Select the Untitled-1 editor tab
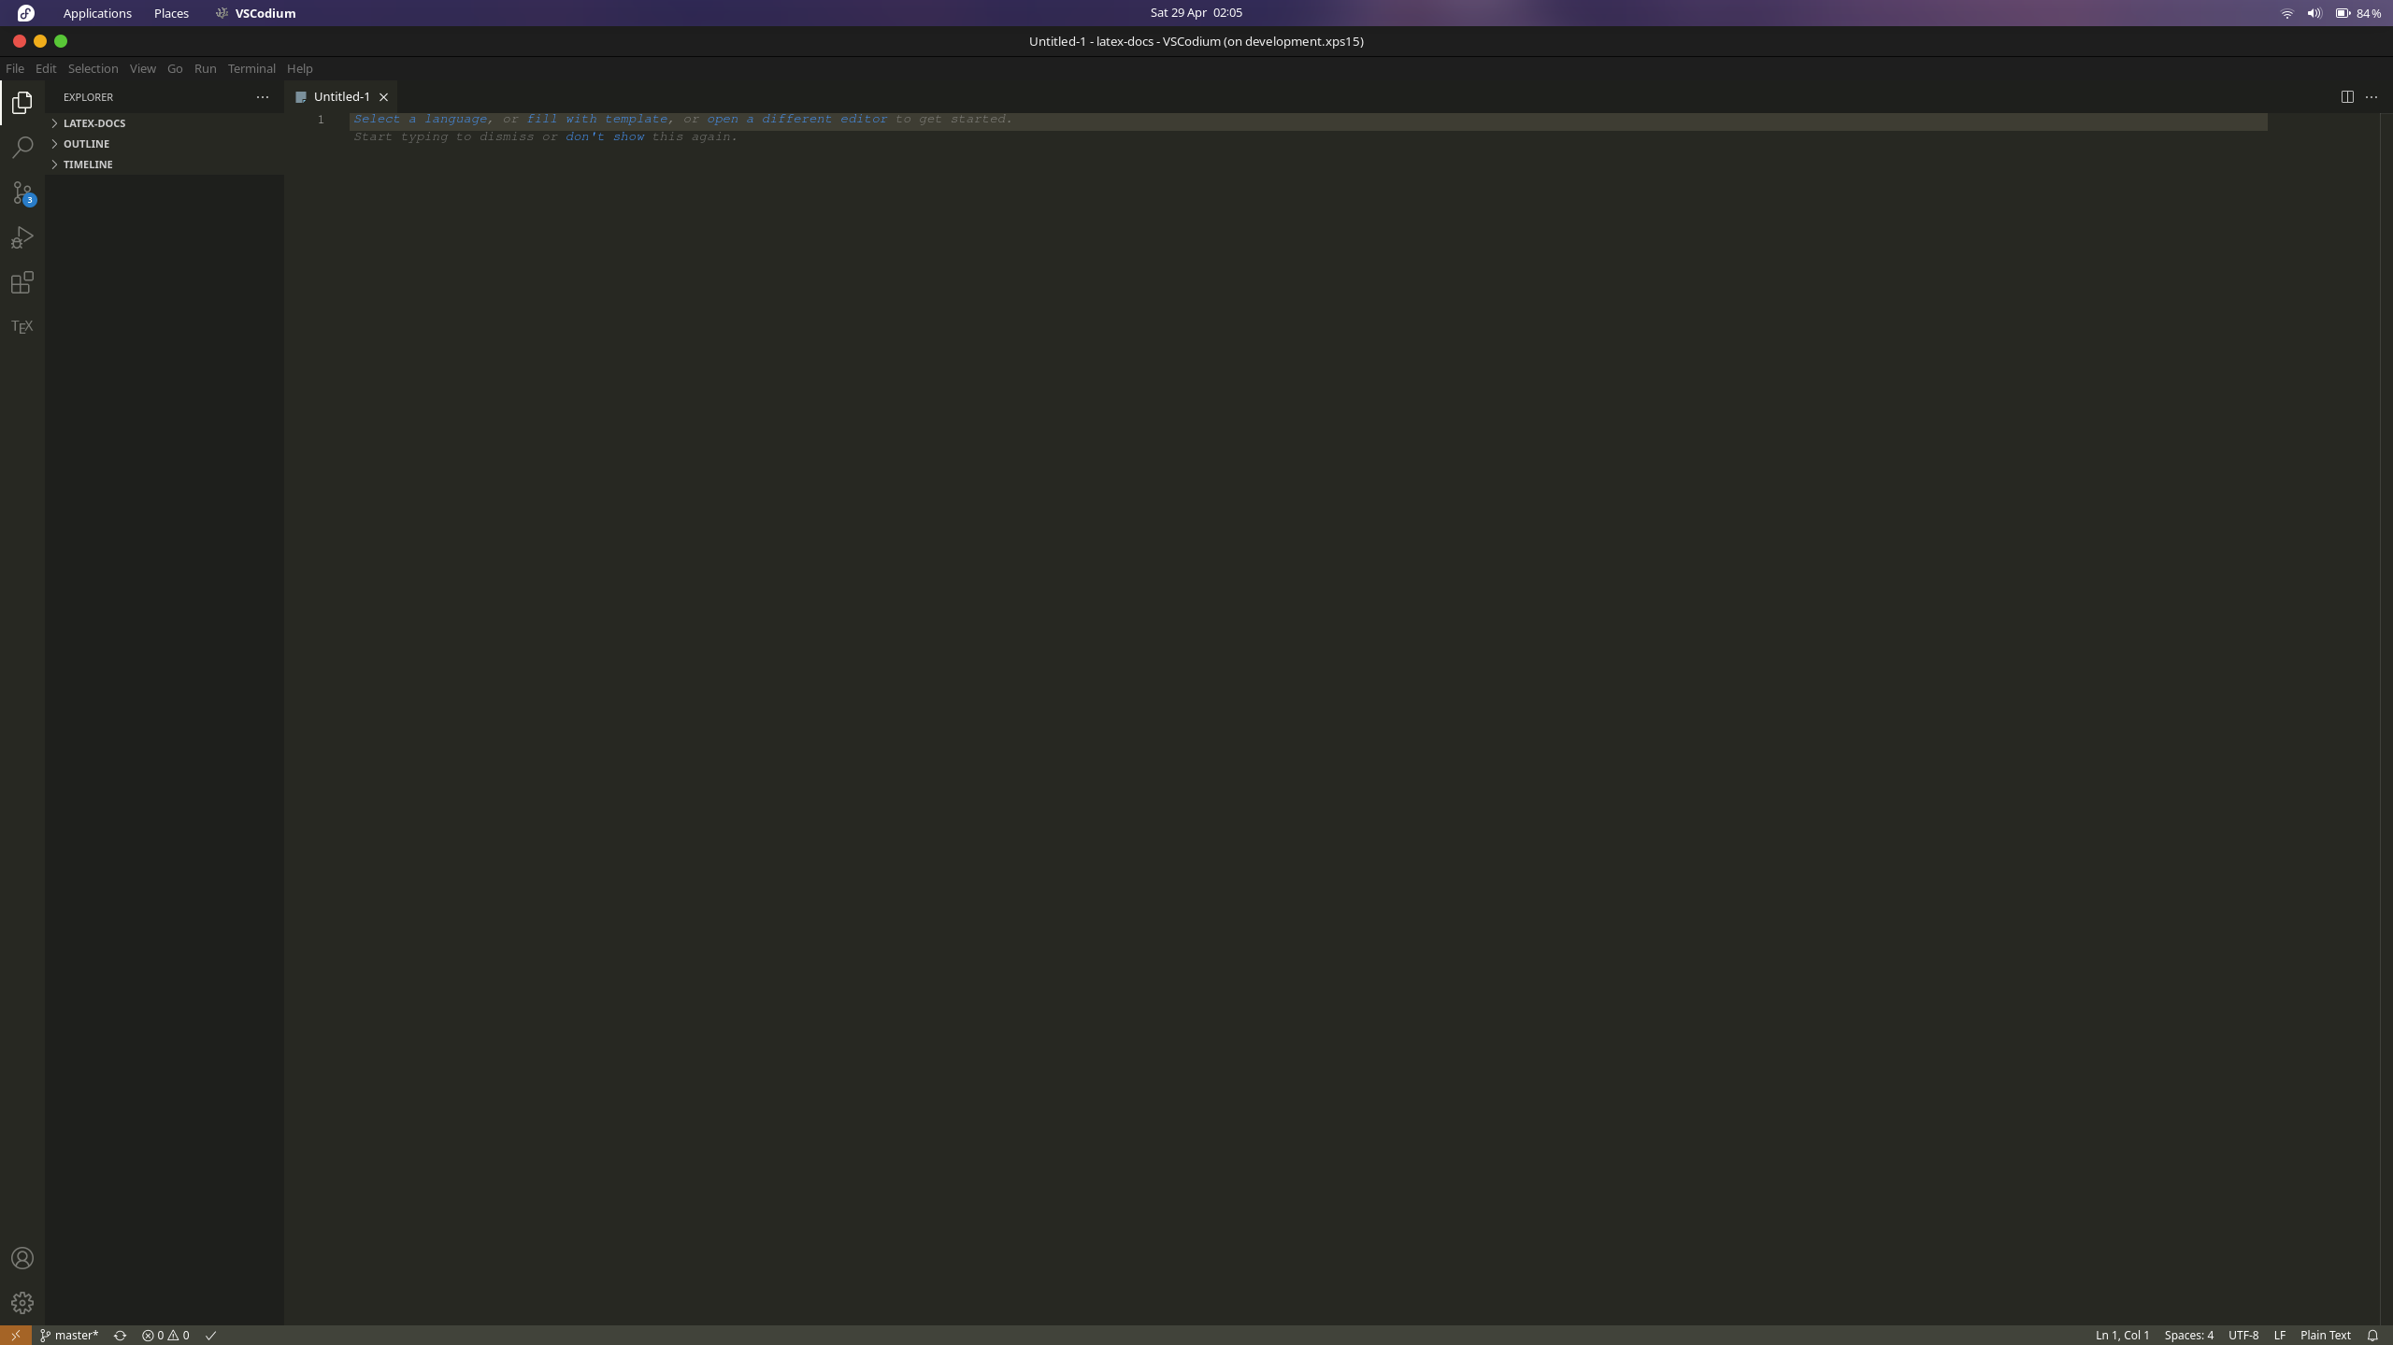 coord(342,96)
